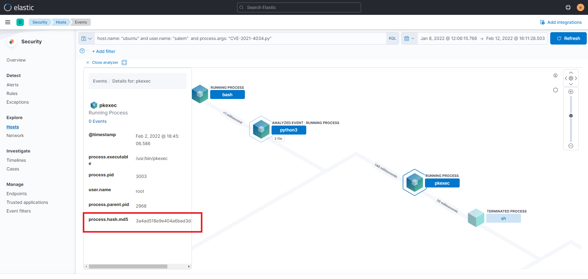Go to the Hosts breadcrumb
Screen dimensions: 588x279
coord(61,22)
